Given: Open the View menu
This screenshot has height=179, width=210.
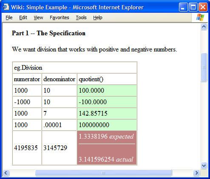Looking at the screenshot, I should coord(38,17).
